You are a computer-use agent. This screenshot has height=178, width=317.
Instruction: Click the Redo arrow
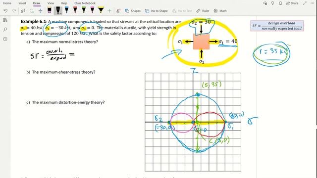(14, 11)
